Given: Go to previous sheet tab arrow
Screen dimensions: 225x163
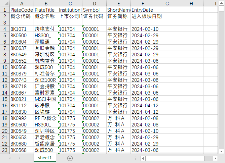Looking at the screenshot, I should 10,158.
